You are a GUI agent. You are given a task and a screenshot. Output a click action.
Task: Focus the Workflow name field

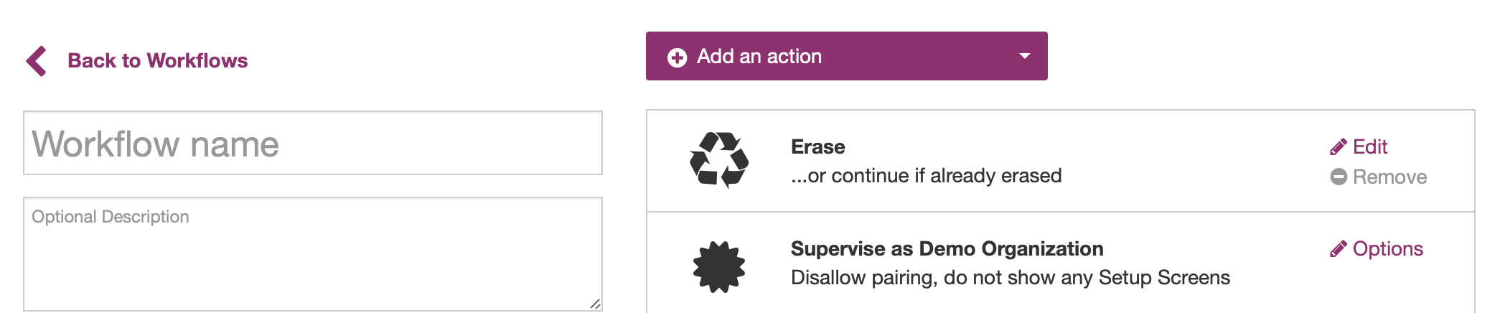pos(313,144)
